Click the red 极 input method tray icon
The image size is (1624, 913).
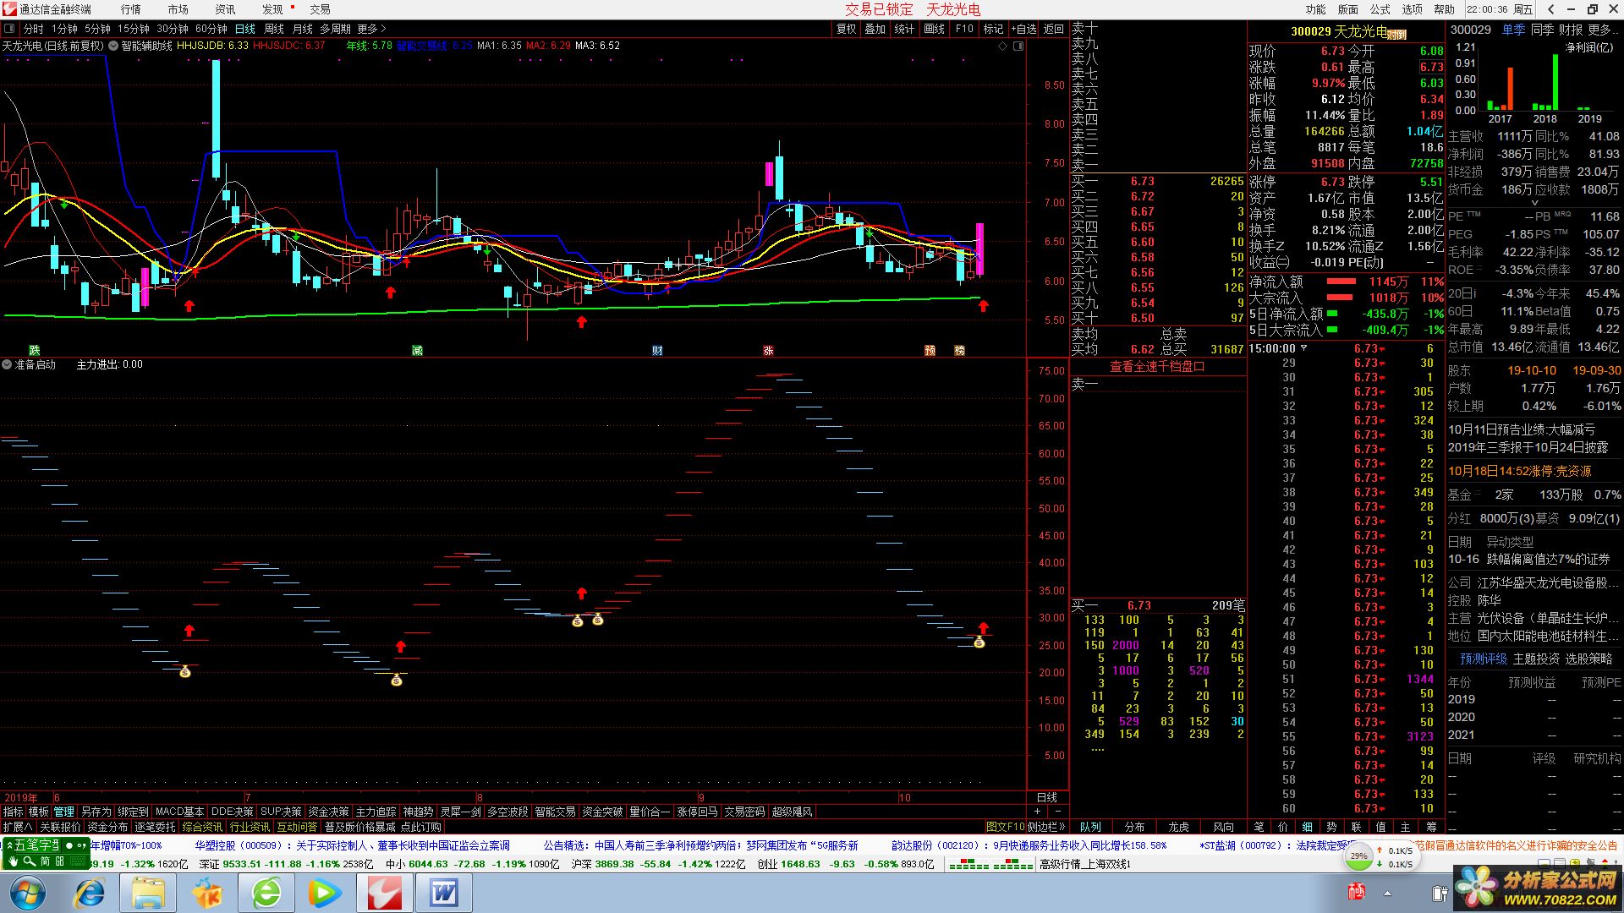point(1356,892)
